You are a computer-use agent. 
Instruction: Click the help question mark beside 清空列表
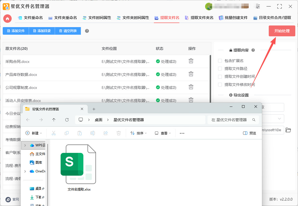coord(87,31)
